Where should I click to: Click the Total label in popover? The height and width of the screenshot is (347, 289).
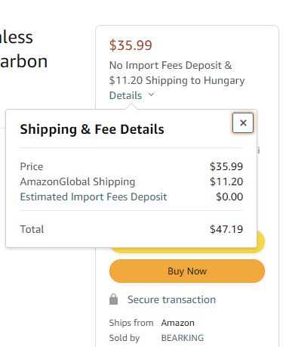coord(32,229)
